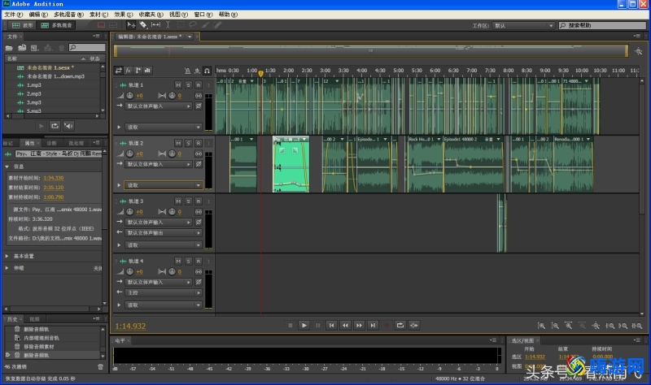Click Zoom In (amplitude) icon
This screenshot has height=385, width=651.
point(541,326)
